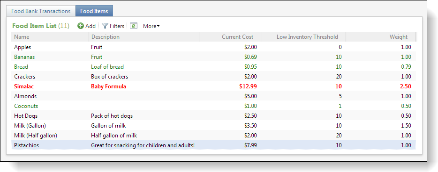Select Milk (Gallon) item name
This screenshot has width=438, height=172.
tap(30, 126)
